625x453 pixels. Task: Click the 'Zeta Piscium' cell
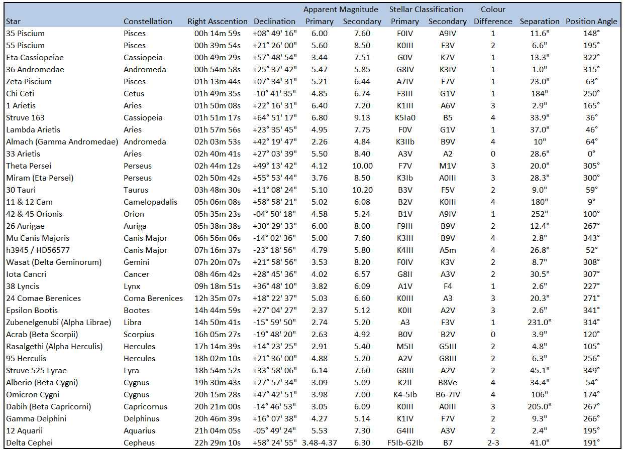tap(29, 82)
